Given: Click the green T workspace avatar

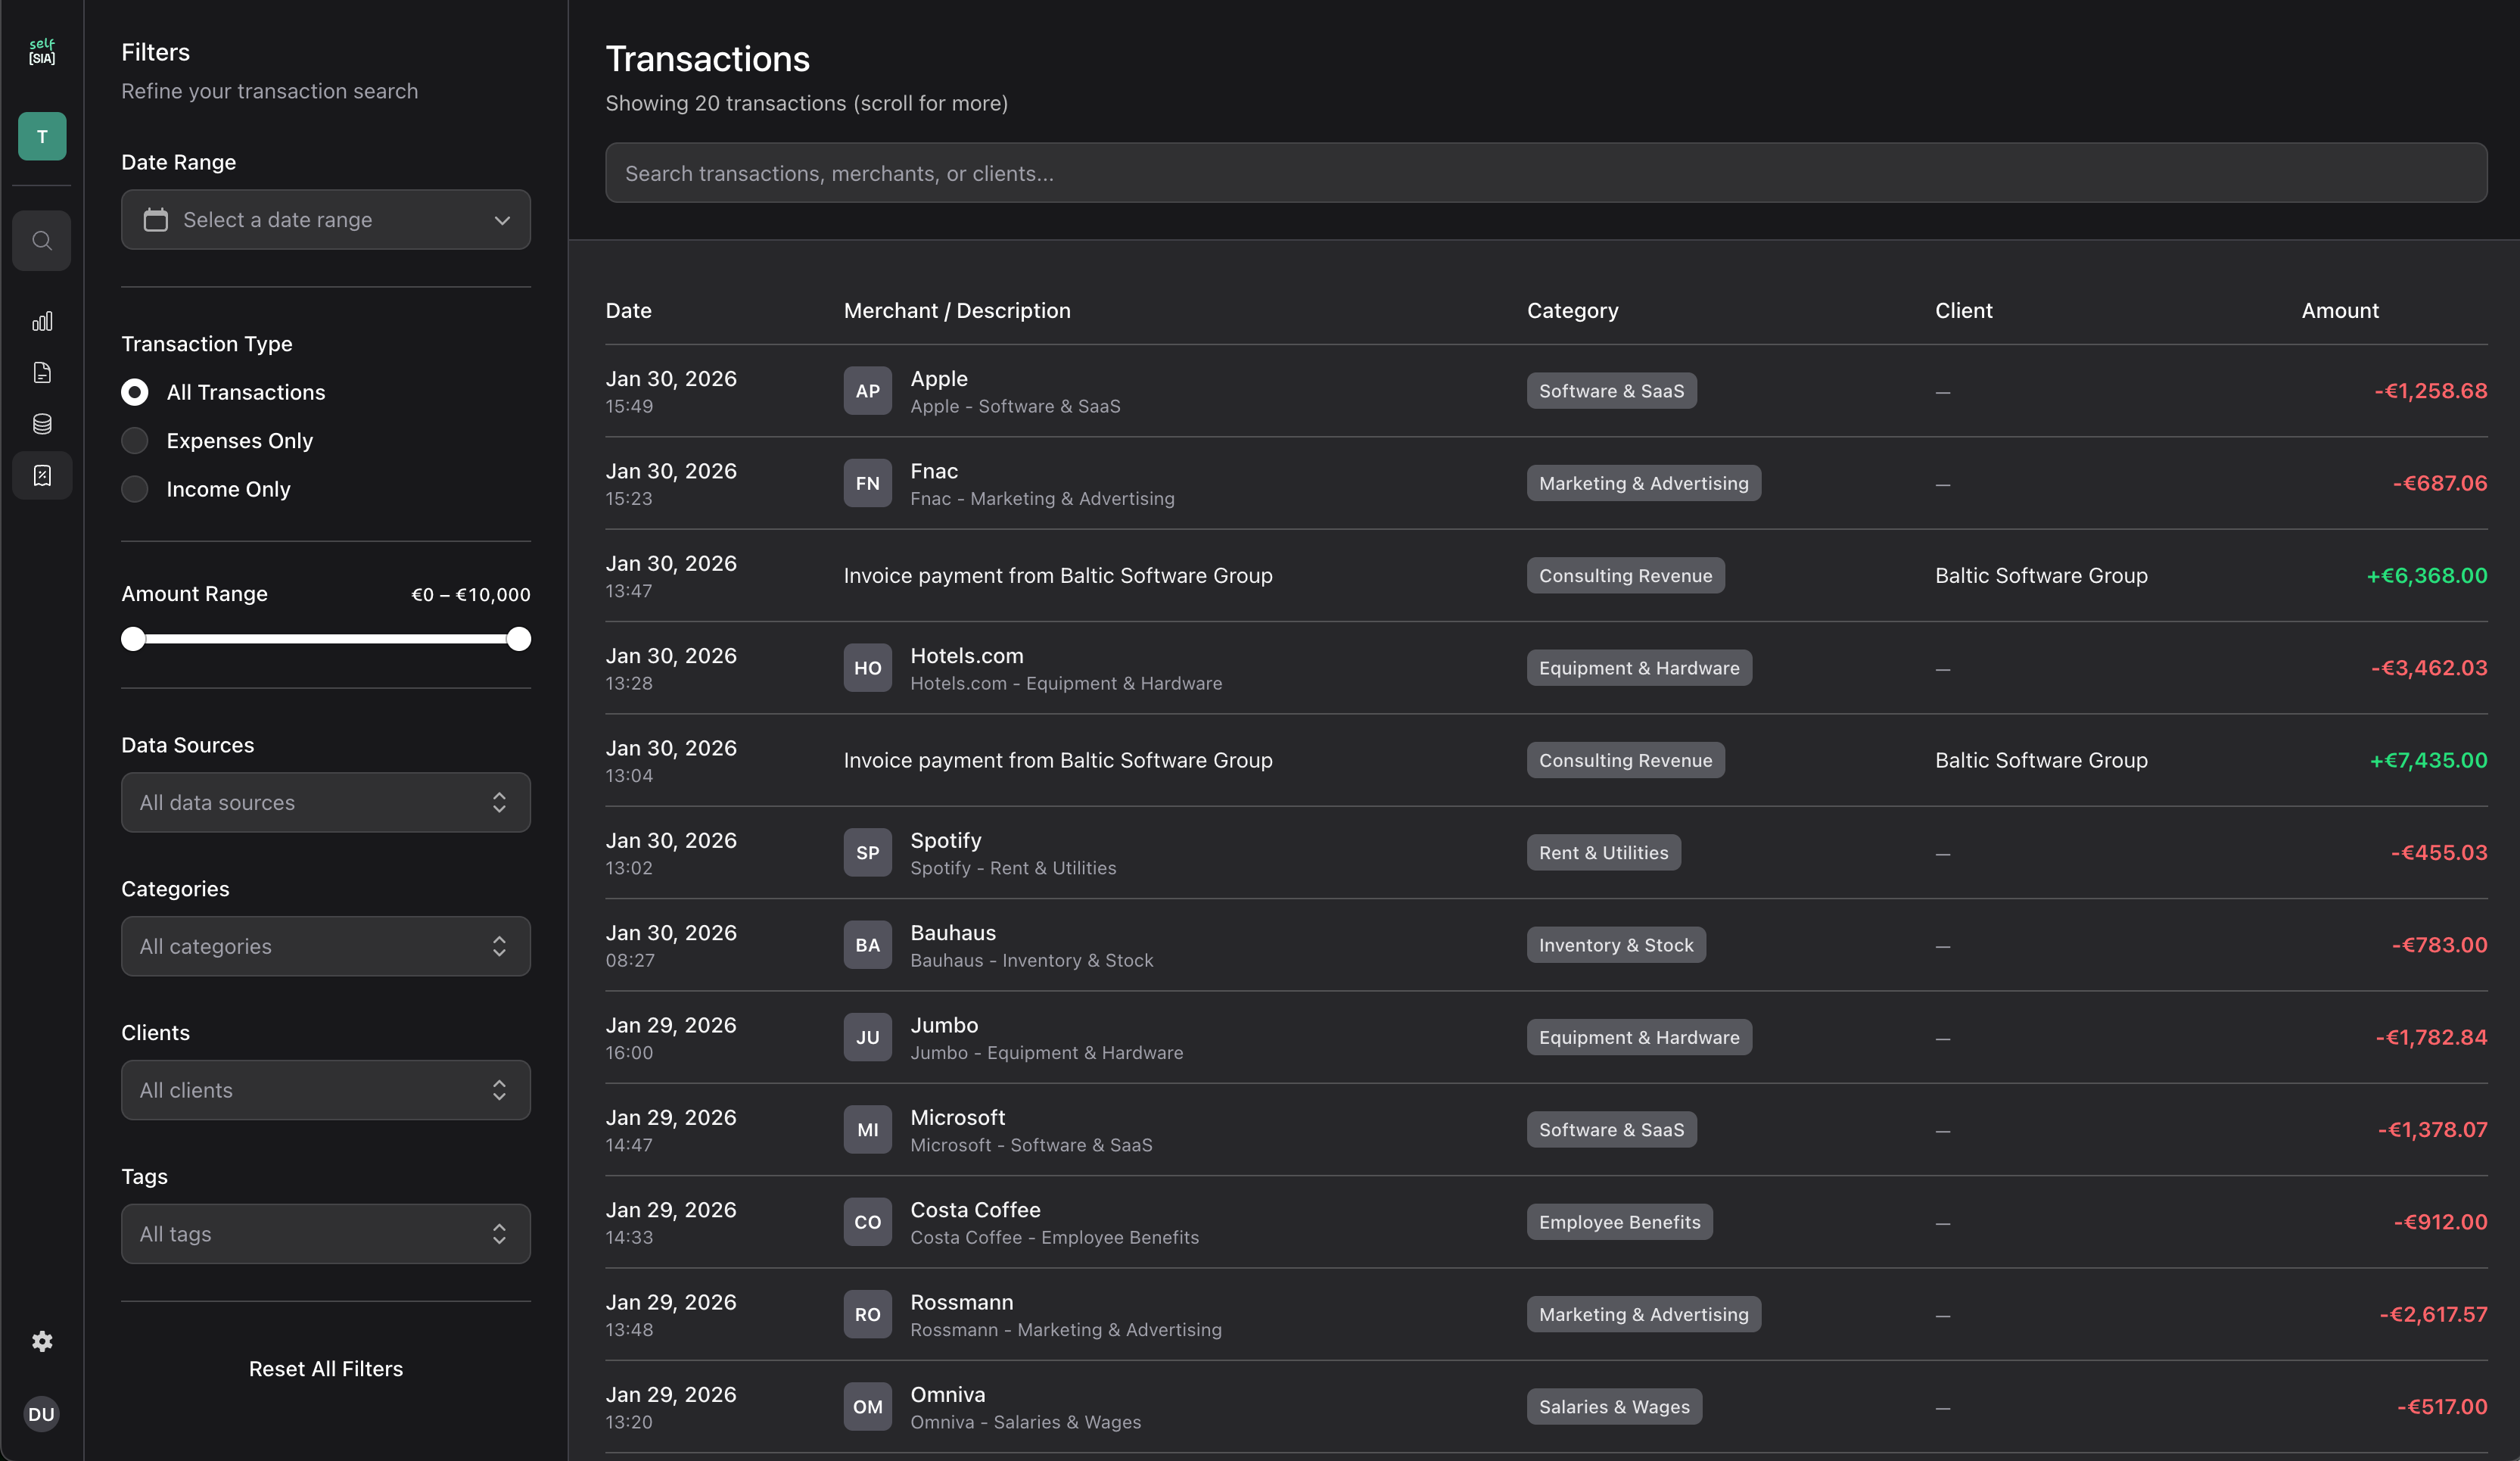Looking at the screenshot, I should 41,136.
